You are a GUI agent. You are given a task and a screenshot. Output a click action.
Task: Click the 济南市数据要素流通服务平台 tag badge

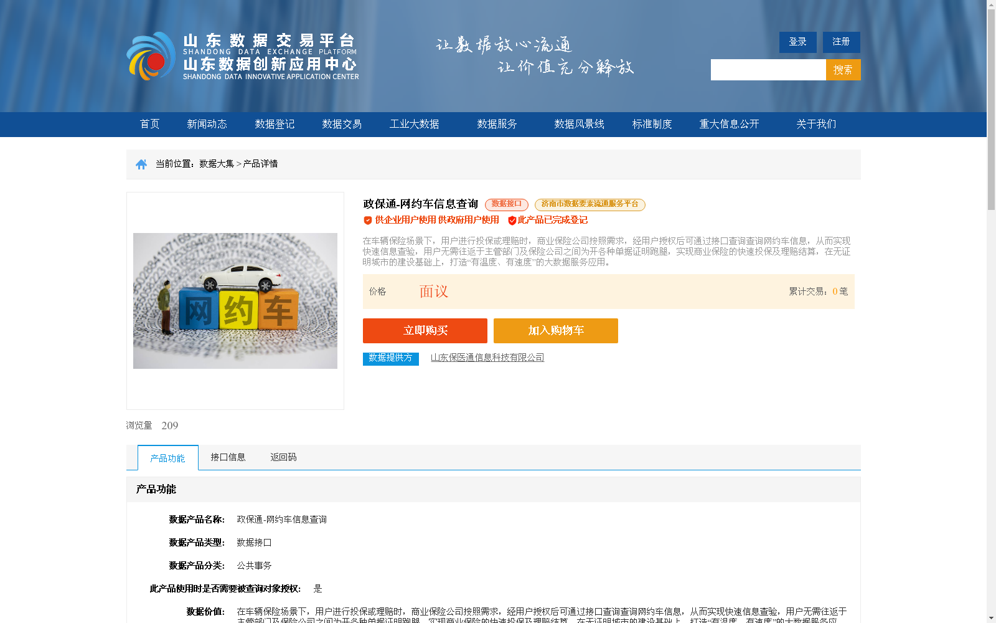click(590, 204)
